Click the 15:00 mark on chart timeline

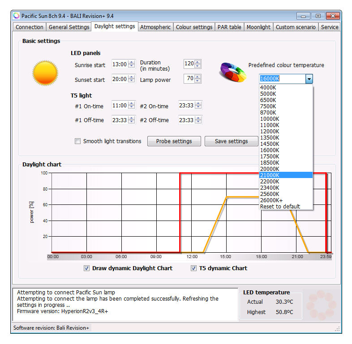(225, 257)
